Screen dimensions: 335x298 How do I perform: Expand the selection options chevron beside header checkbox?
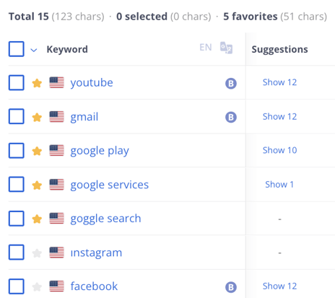[x=34, y=50]
